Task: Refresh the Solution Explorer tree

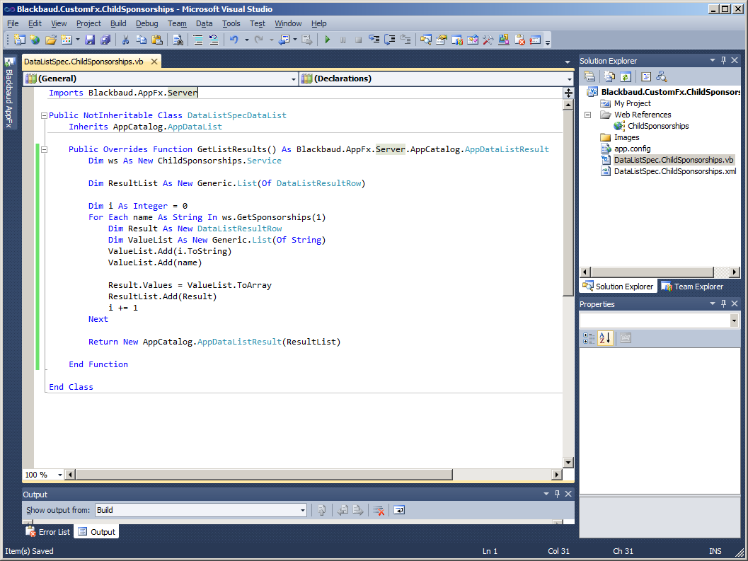Action: tap(626, 76)
